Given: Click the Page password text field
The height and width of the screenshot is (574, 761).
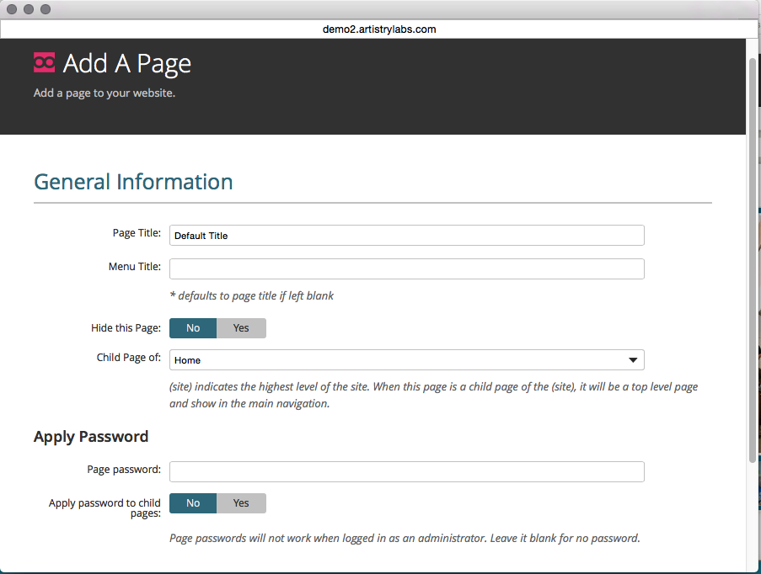Looking at the screenshot, I should [406, 471].
